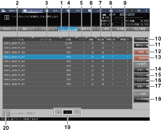Viewport: 161px width, 131px height.
Task: Select job KONICA_MINOLTA_#05
Action: (68, 66)
